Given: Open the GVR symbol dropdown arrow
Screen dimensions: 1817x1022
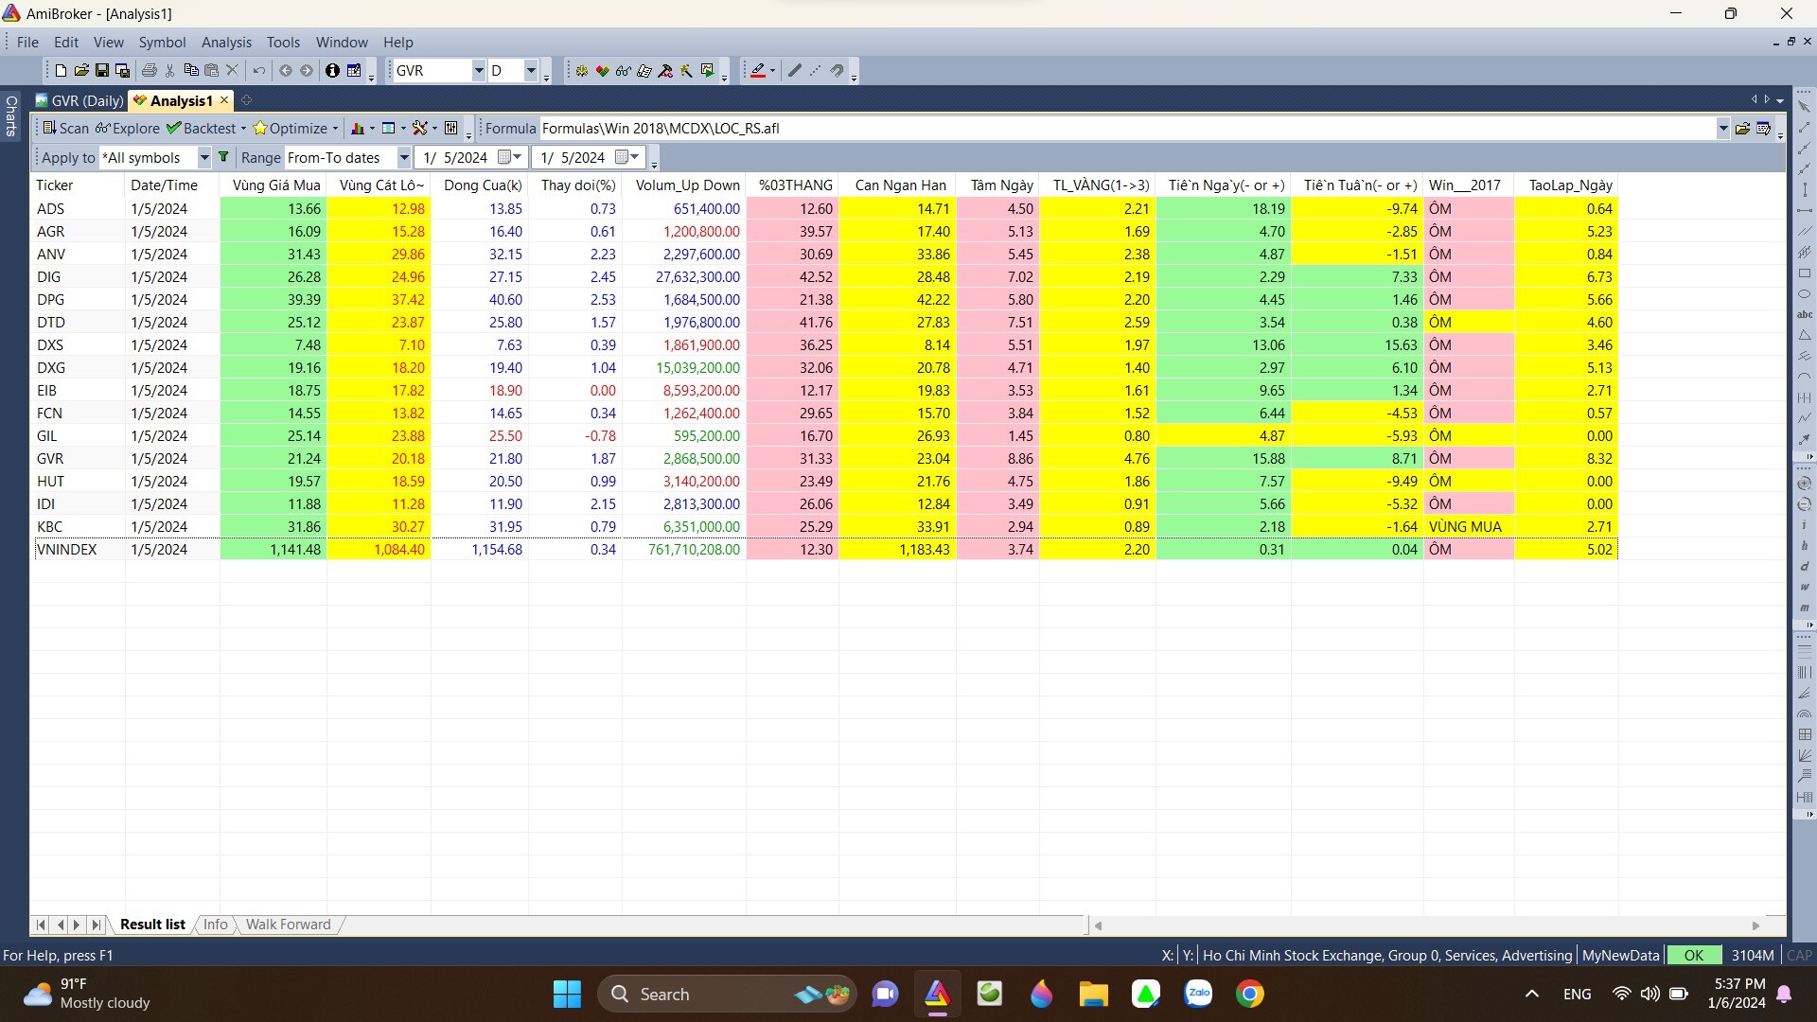Looking at the screenshot, I should click(478, 71).
